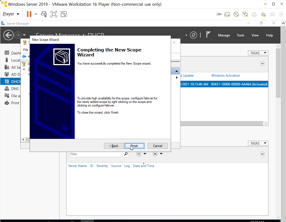Toggle Unity mode icon
The width and height of the screenshot is (286, 222).
(64, 14)
